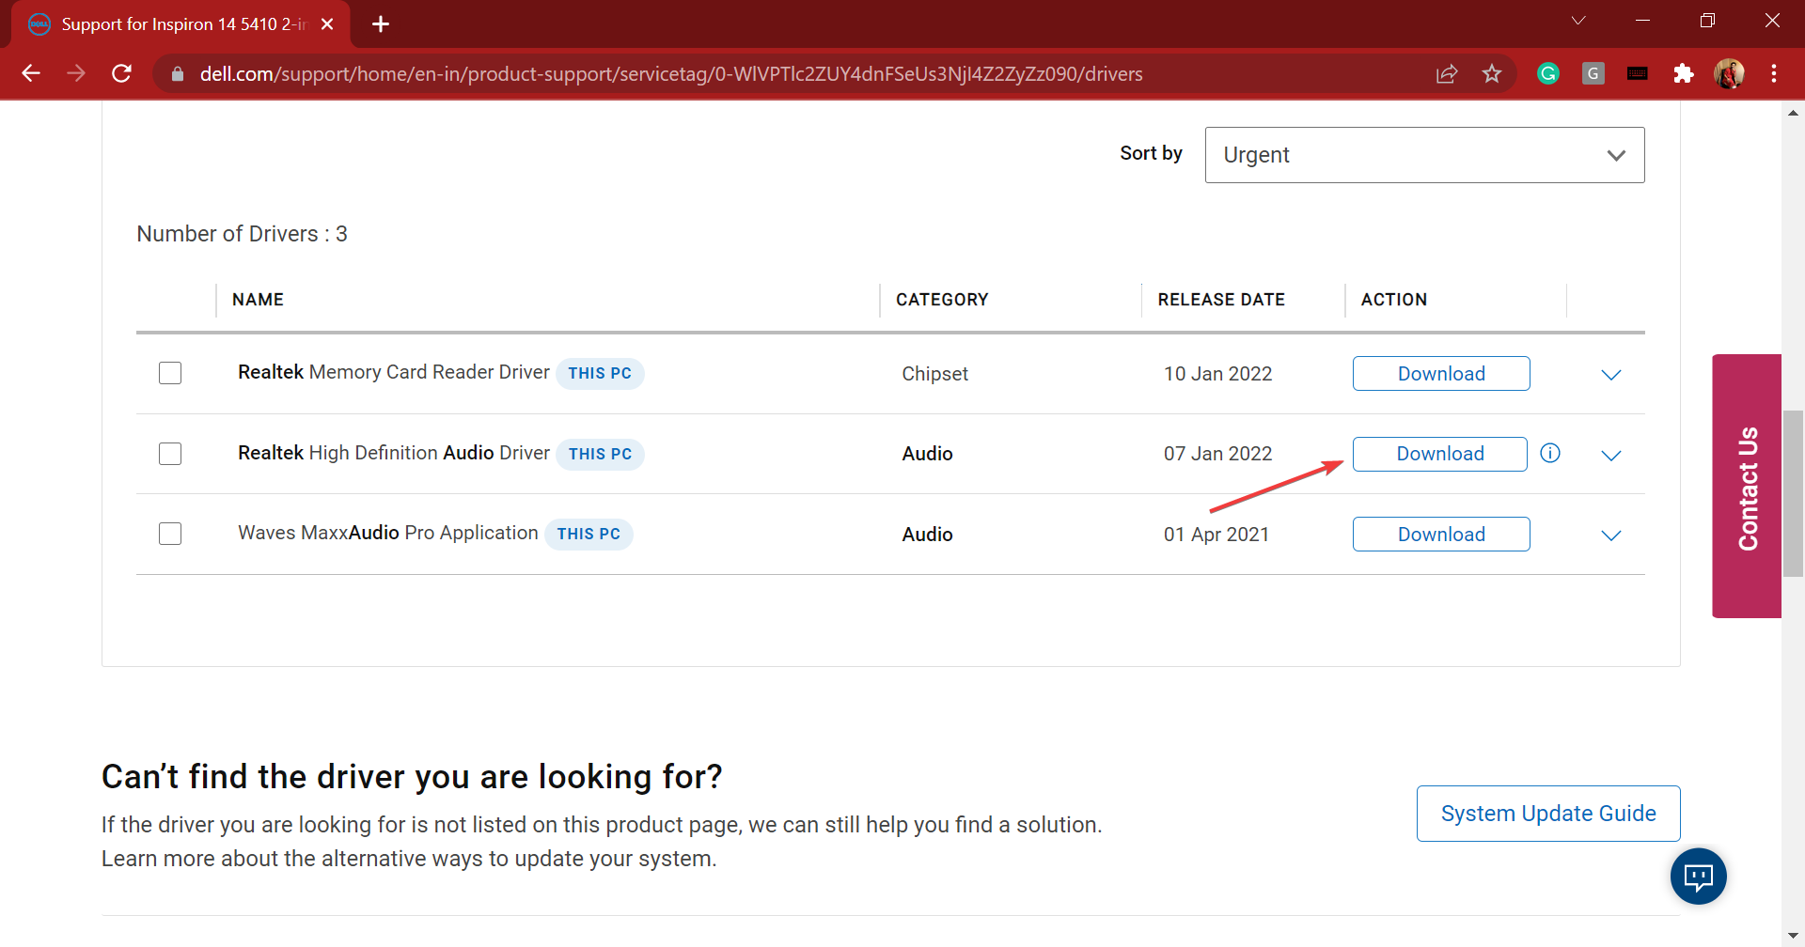Go back to the previous page

pyautogui.click(x=31, y=73)
